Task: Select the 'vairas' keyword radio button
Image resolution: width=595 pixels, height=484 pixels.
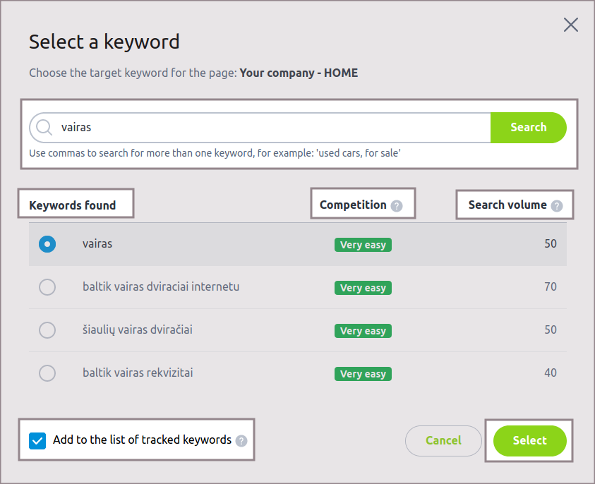Action: pyautogui.click(x=47, y=244)
